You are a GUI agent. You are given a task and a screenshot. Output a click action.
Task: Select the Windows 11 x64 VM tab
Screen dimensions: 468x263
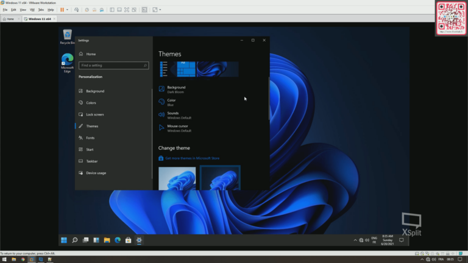[x=40, y=19]
